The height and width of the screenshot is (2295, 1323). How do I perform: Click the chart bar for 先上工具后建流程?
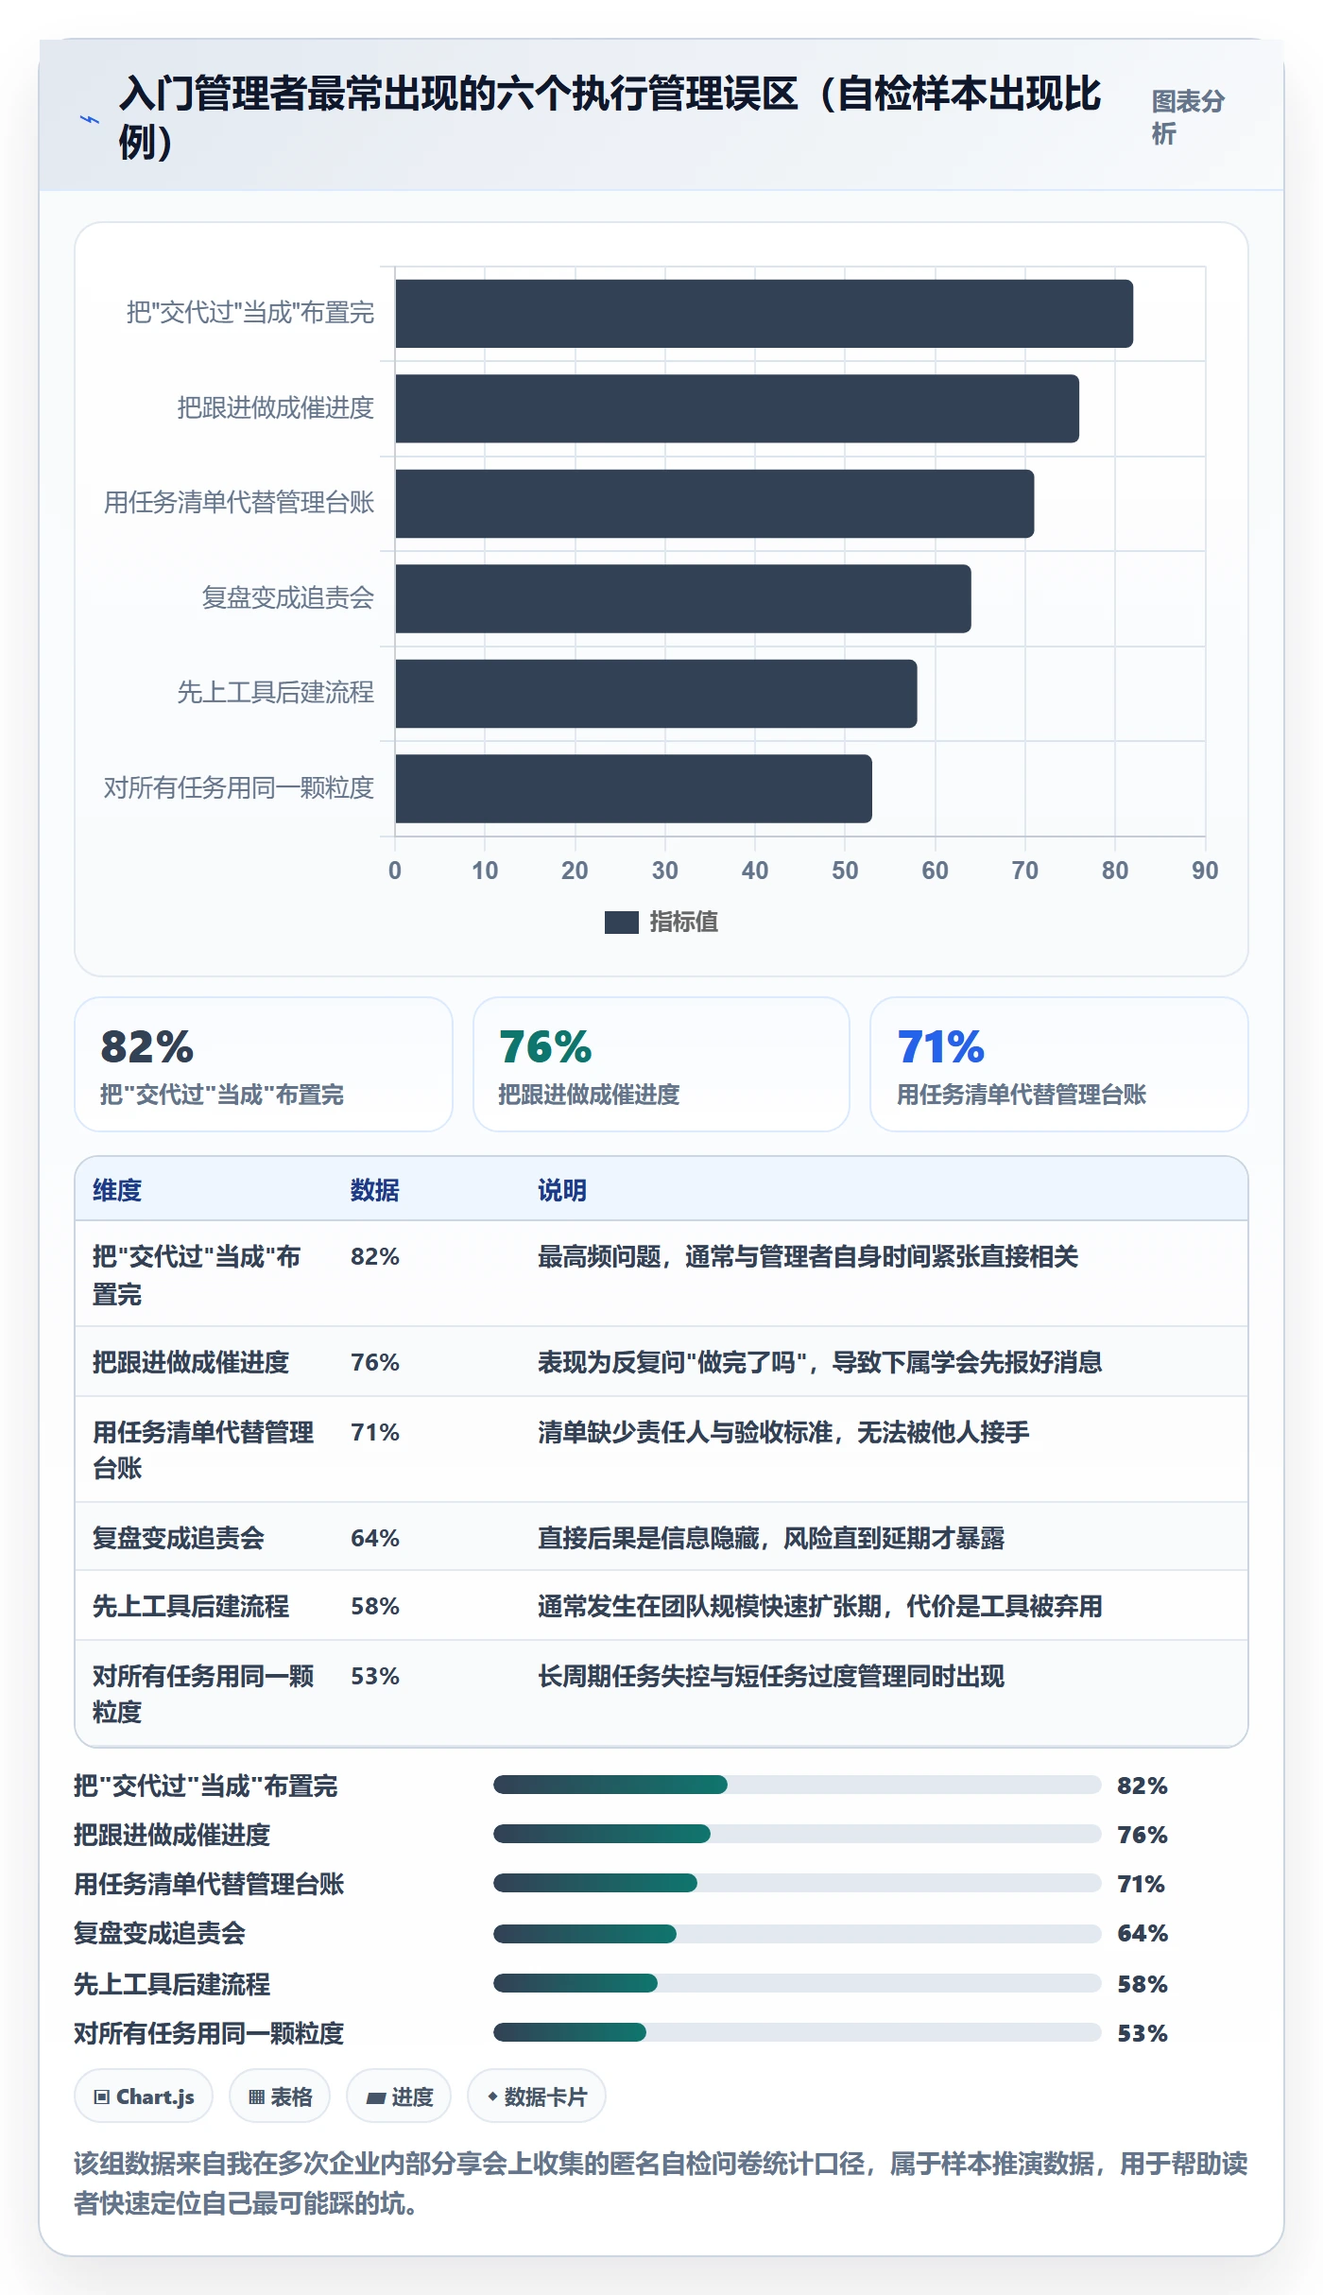coord(656,694)
